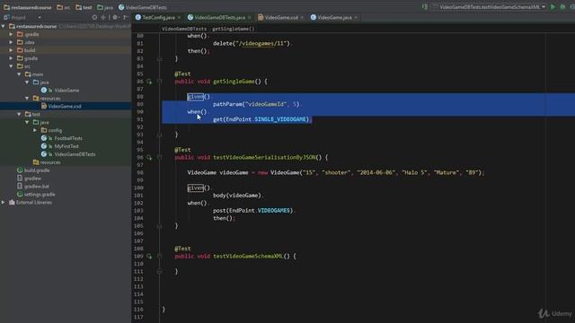The image size is (575, 323).
Task: Expand the config package
Action: click(36, 130)
